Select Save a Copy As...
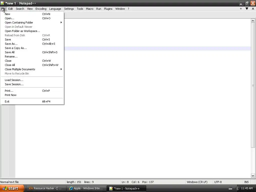The image size is (256, 192). coord(32,48)
